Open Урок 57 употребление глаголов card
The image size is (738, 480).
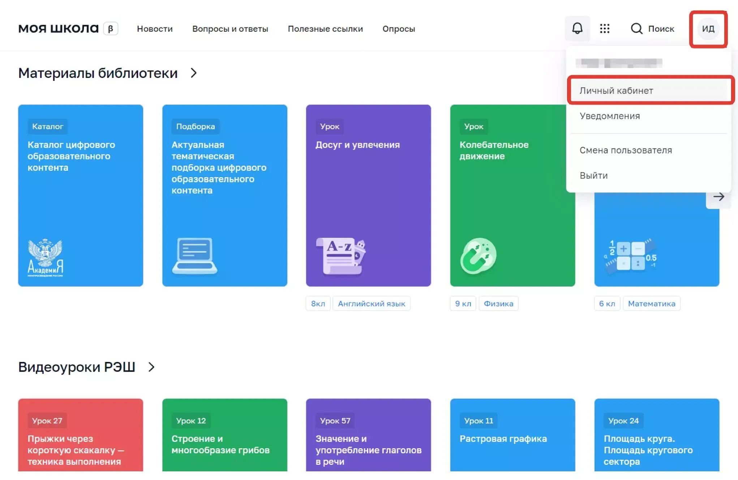pyautogui.click(x=368, y=435)
